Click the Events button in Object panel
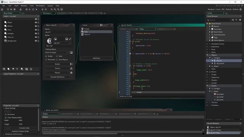Viewport: 244px width, 137px height. pyautogui.click(x=58, y=64)
